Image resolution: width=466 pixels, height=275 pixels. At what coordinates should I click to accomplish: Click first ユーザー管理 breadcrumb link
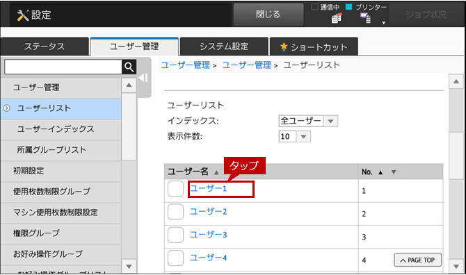point(186,65)
